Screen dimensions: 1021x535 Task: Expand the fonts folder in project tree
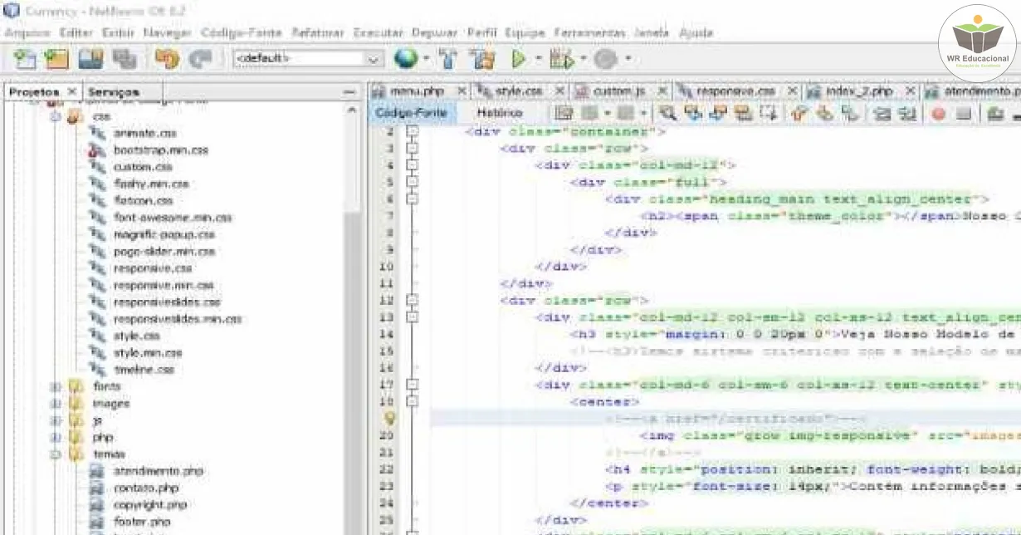point(56,386)
